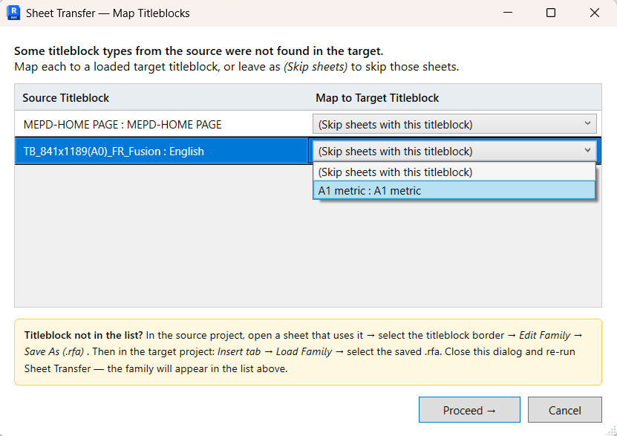Viewport: 617px width, 436px height.
Task: Click the dialog title 'Sheet Transfer — Map Titleblocks'
Action: (108, 13)
